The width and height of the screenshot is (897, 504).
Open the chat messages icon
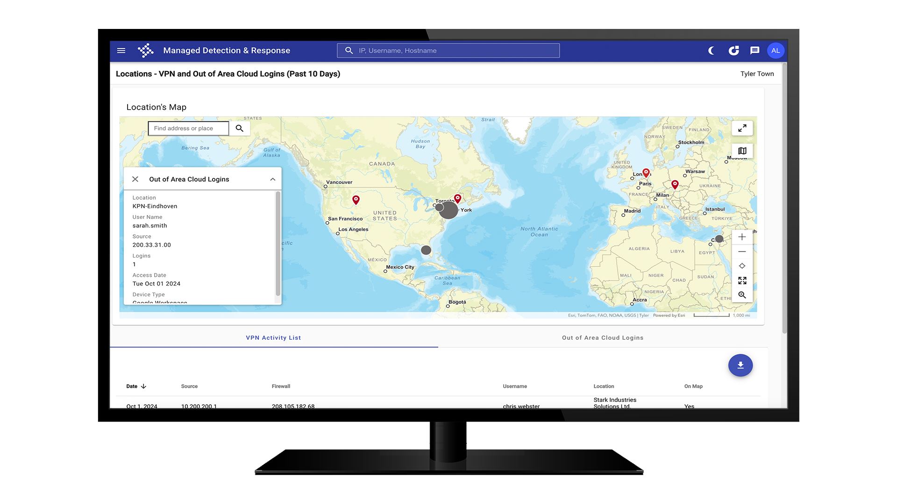click(x=755, y=50)
